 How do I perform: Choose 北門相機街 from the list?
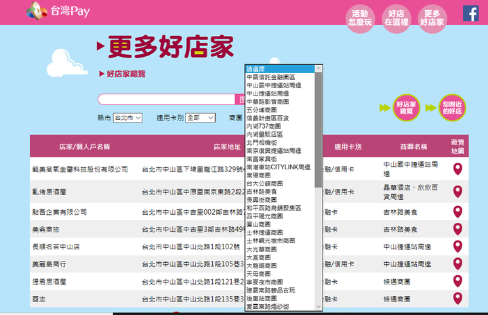pos(280,142)
